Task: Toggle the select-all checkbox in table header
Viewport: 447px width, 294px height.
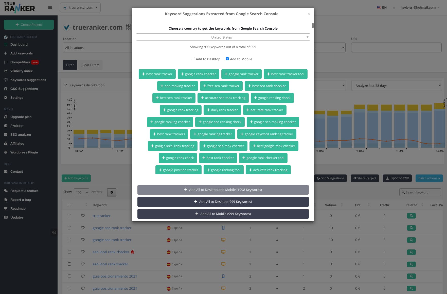Action: coord(69,205)
